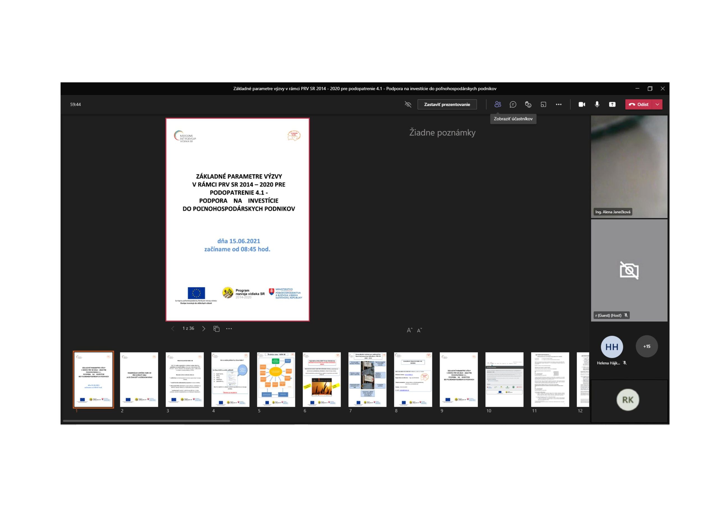Open the meeting chat icon
Viewport: 718px width, 508px height.
coord(513,104)
